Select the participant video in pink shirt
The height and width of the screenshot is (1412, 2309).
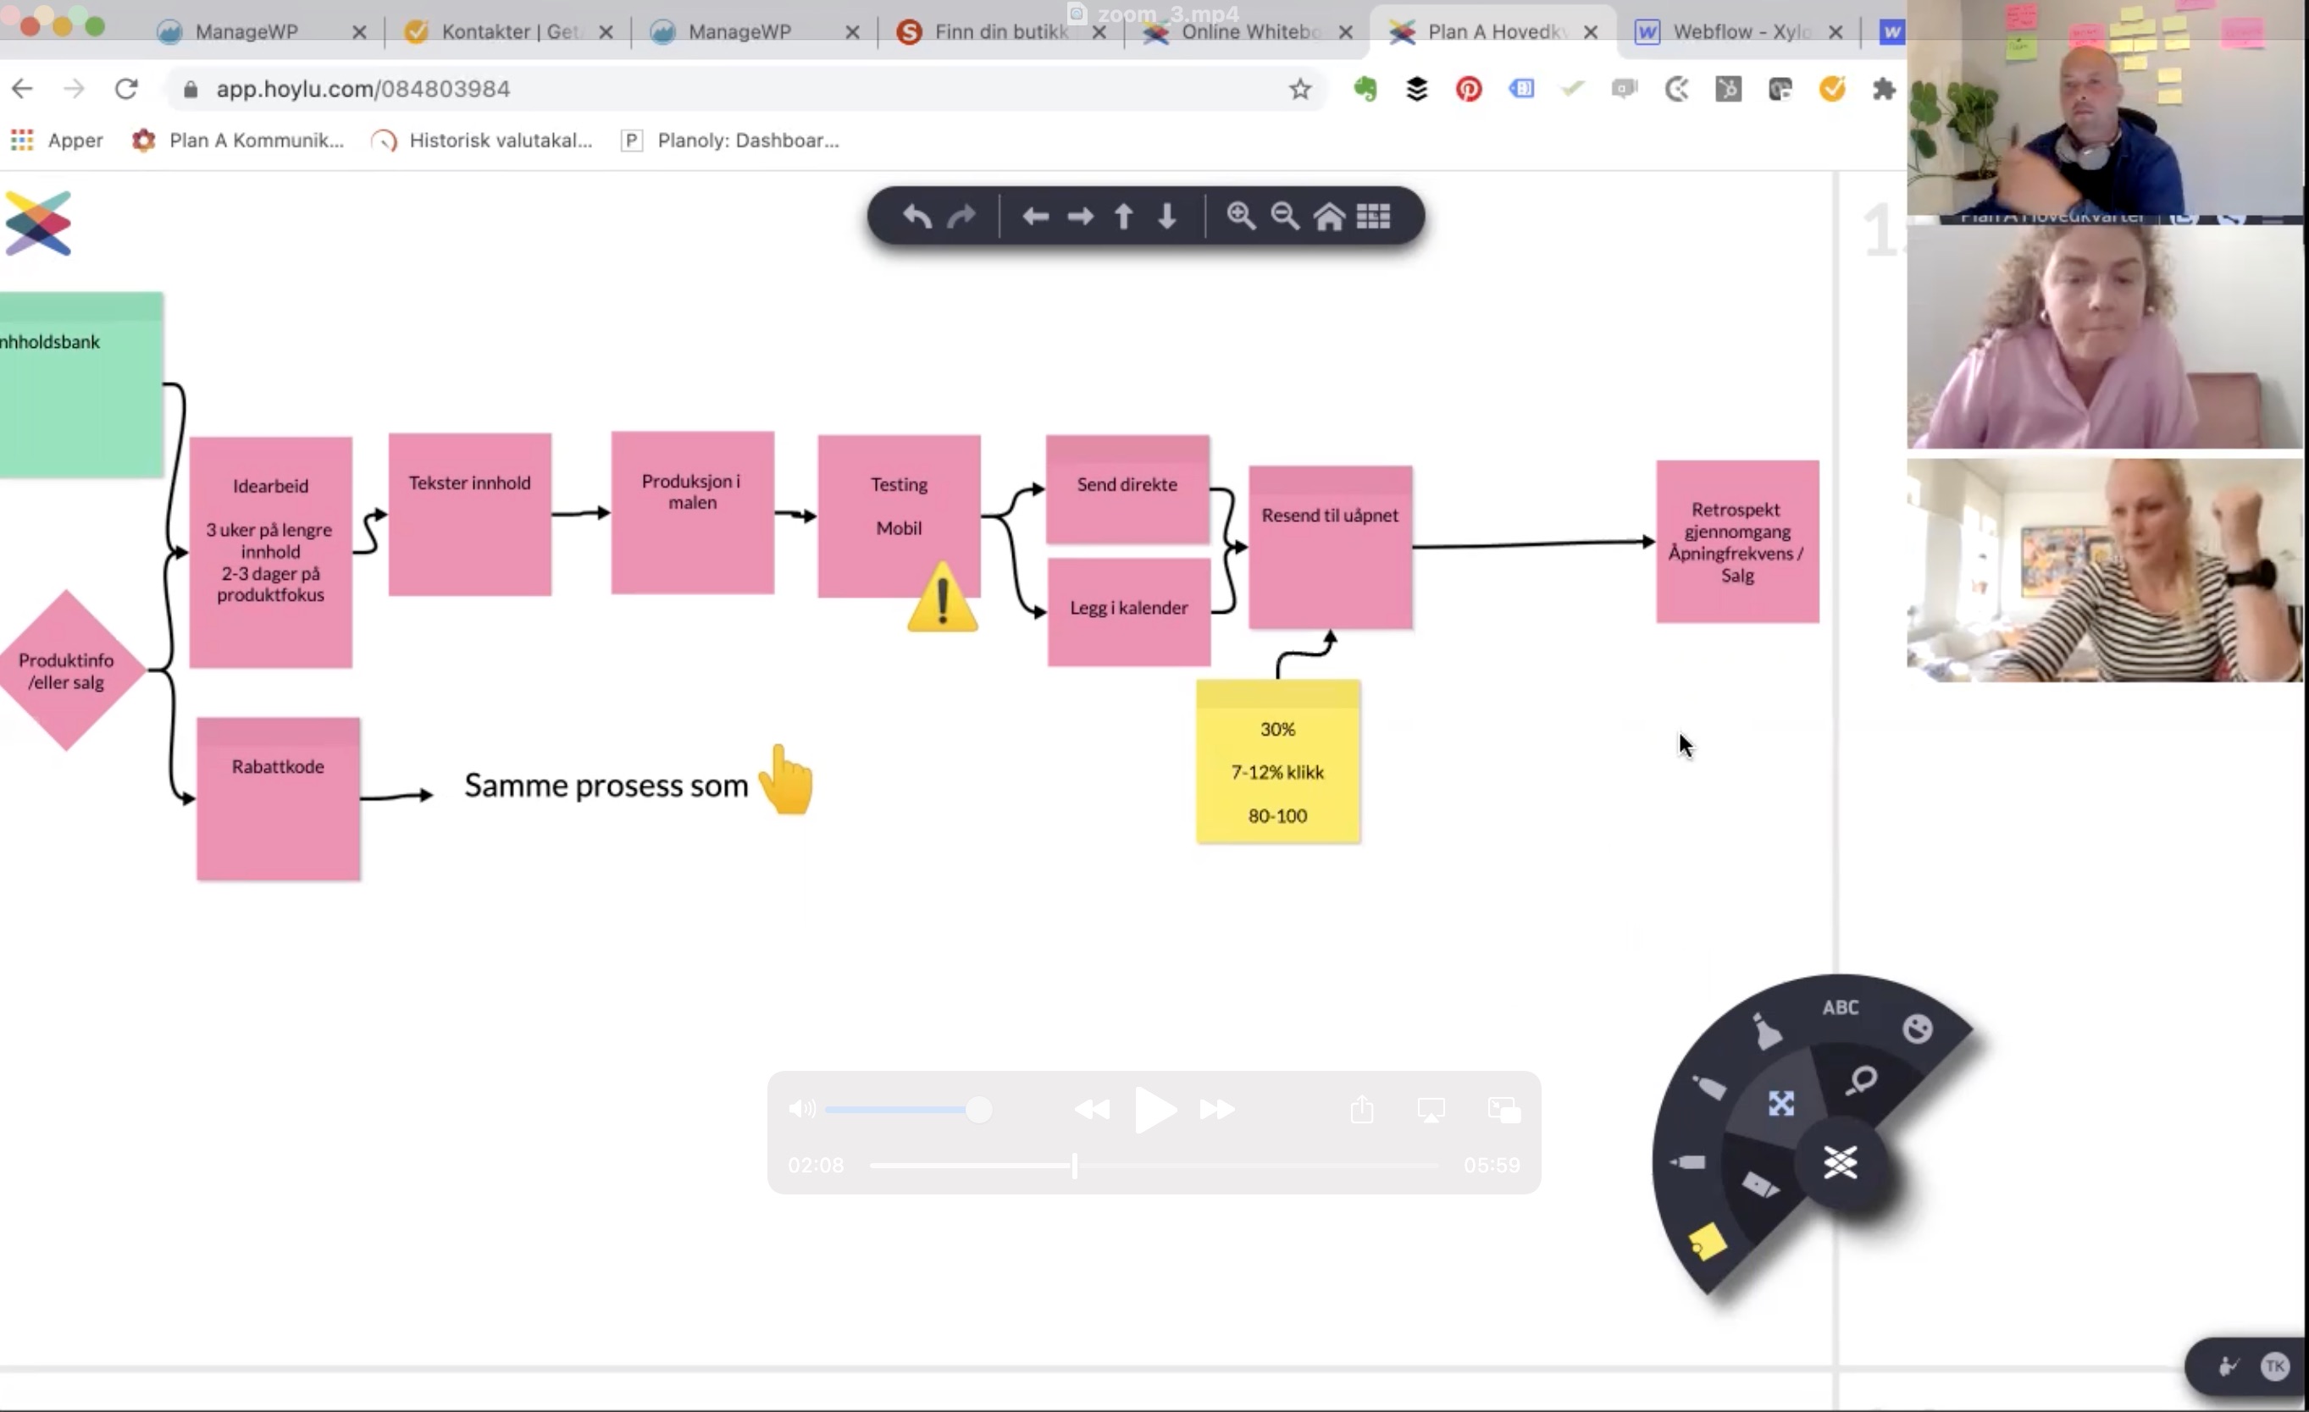click(2105, 337)
